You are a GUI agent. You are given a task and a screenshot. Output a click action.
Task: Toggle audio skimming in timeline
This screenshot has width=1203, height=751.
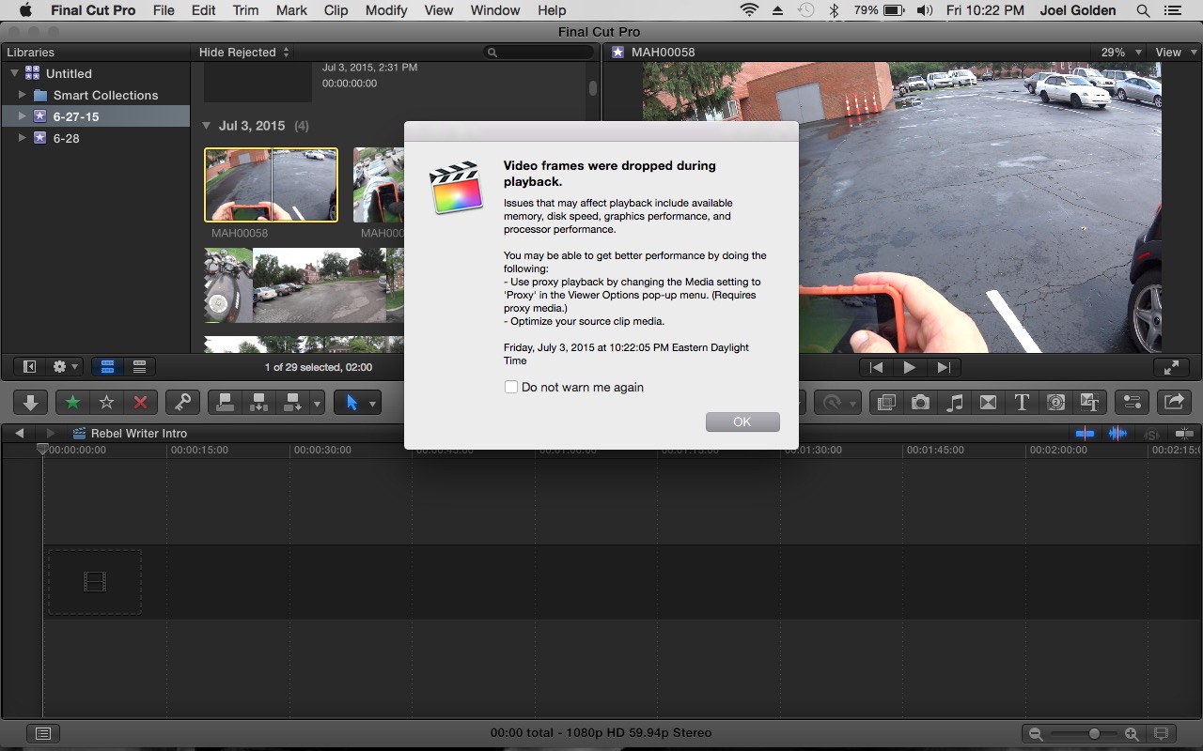[1117, 434]
